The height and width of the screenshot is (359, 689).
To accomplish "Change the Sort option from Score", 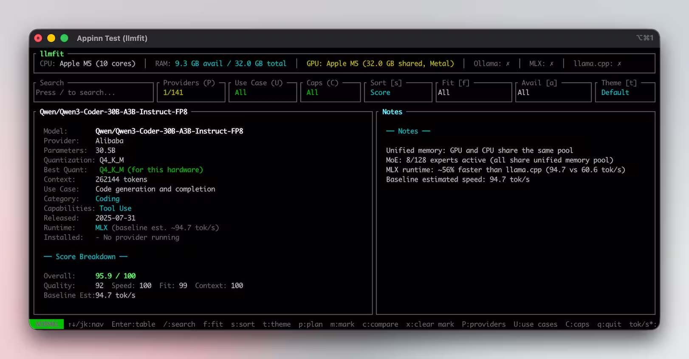I will [398, 93].
